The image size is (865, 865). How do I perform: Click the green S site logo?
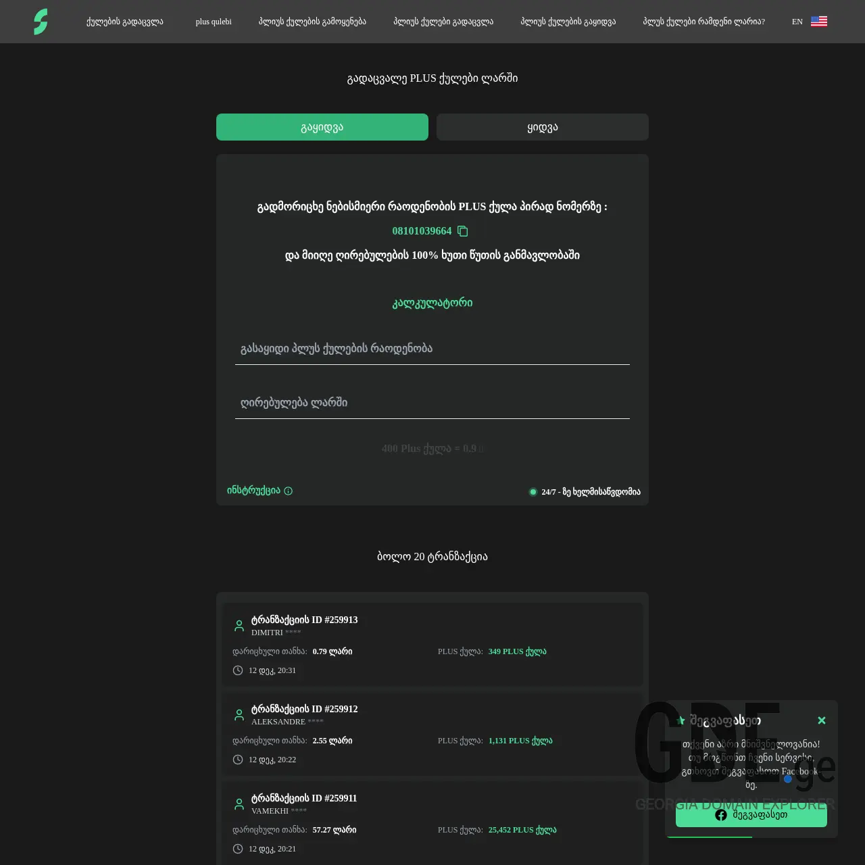click(x=41, y=22)
